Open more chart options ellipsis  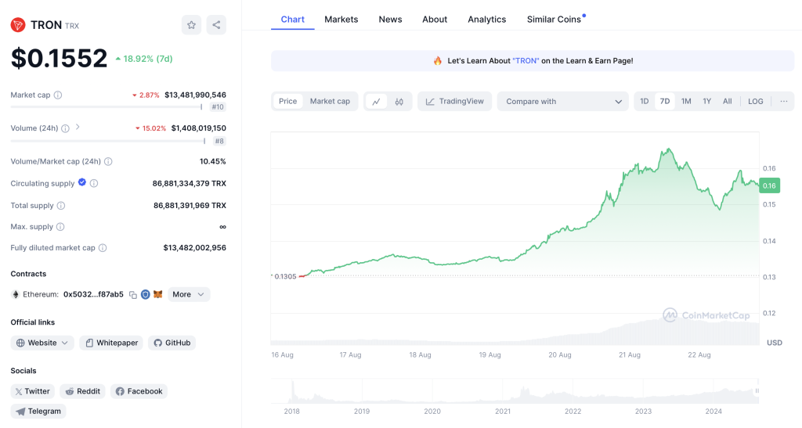(783, 101)
